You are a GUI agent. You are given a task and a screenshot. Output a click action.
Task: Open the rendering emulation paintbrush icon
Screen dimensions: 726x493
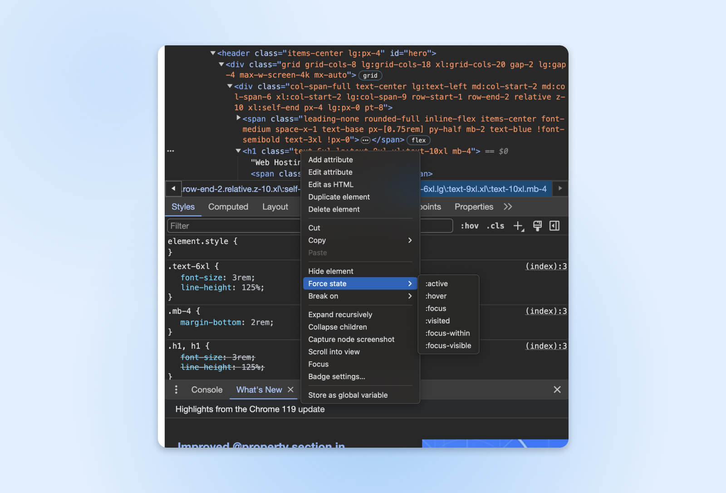pos(537,226)
